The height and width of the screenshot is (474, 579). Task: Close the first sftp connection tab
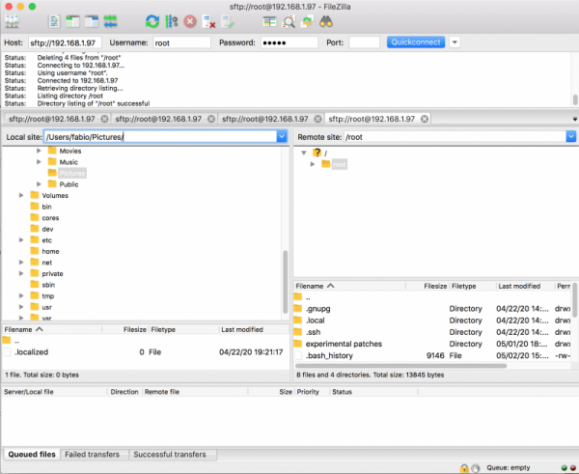pyautogui.click(x=104, y=119)
